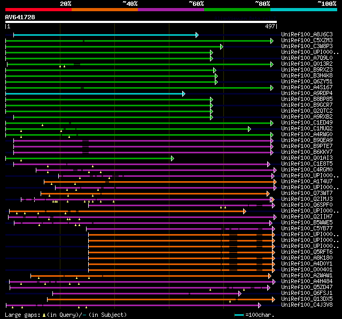Select the UniRef100_C4J3V8 label
The height and width of the screenshot is (319, 342).
pos(307,305)
